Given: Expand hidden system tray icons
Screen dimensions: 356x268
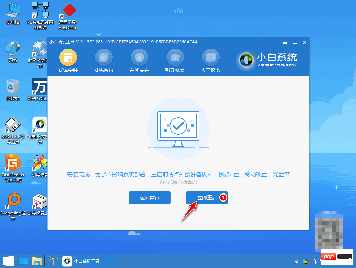Looking at the screenshot, I should coord(296,261).
